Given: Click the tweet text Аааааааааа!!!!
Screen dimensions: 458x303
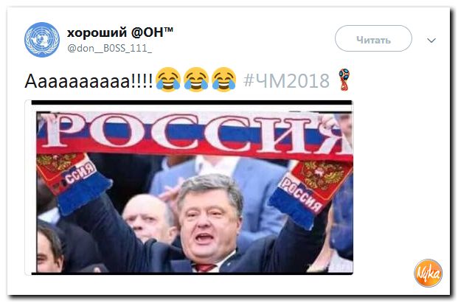Looking at the screenshot, I should click(x=89, y=81).
